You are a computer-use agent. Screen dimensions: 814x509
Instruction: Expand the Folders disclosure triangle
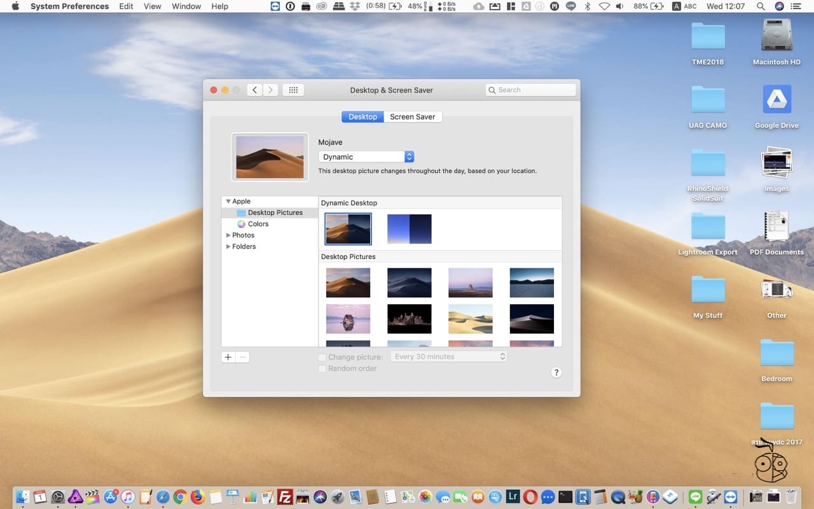229,247
